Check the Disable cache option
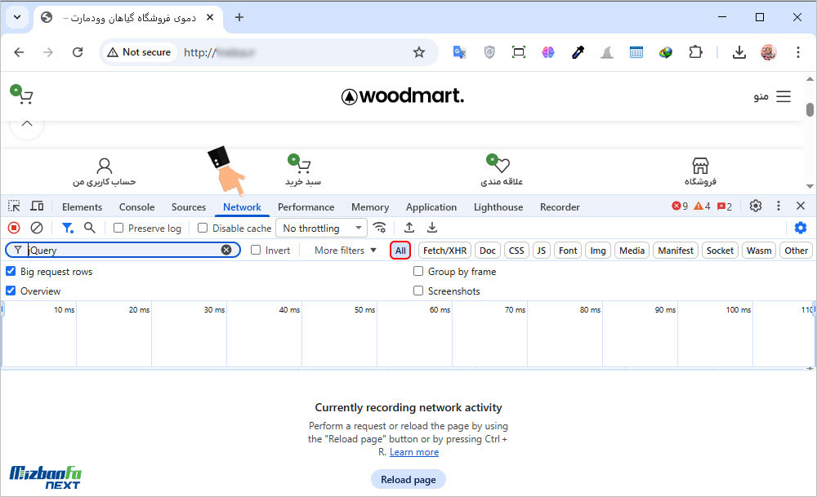The height and width of the screenshot is (497, 817). click(203, 229)
